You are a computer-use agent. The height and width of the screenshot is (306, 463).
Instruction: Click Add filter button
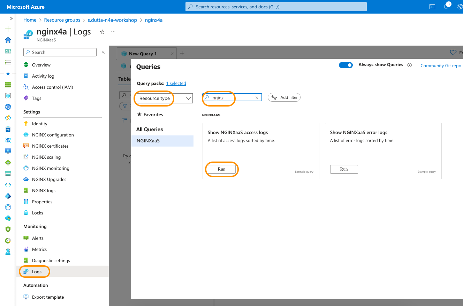point(284,97)
